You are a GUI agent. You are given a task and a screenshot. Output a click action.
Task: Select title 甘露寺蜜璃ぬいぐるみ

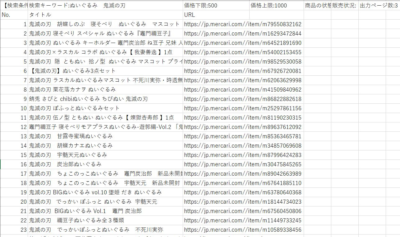coord(105,136)
